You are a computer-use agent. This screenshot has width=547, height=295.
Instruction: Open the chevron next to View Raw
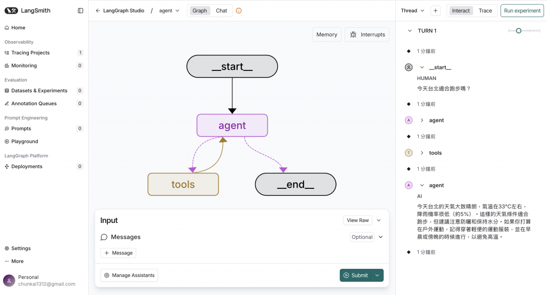[379, 220]
